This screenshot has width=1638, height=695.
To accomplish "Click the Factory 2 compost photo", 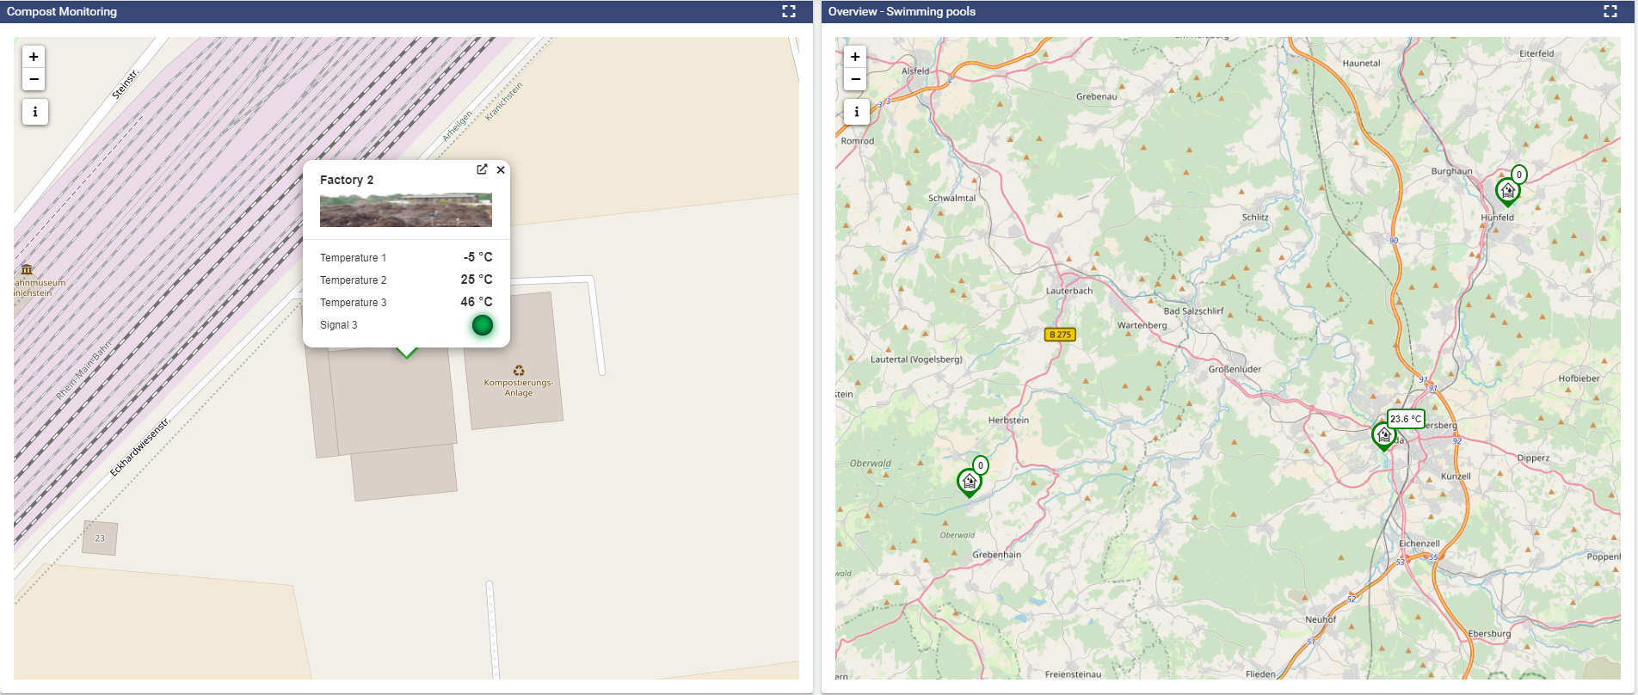I will tap(406, 210).
